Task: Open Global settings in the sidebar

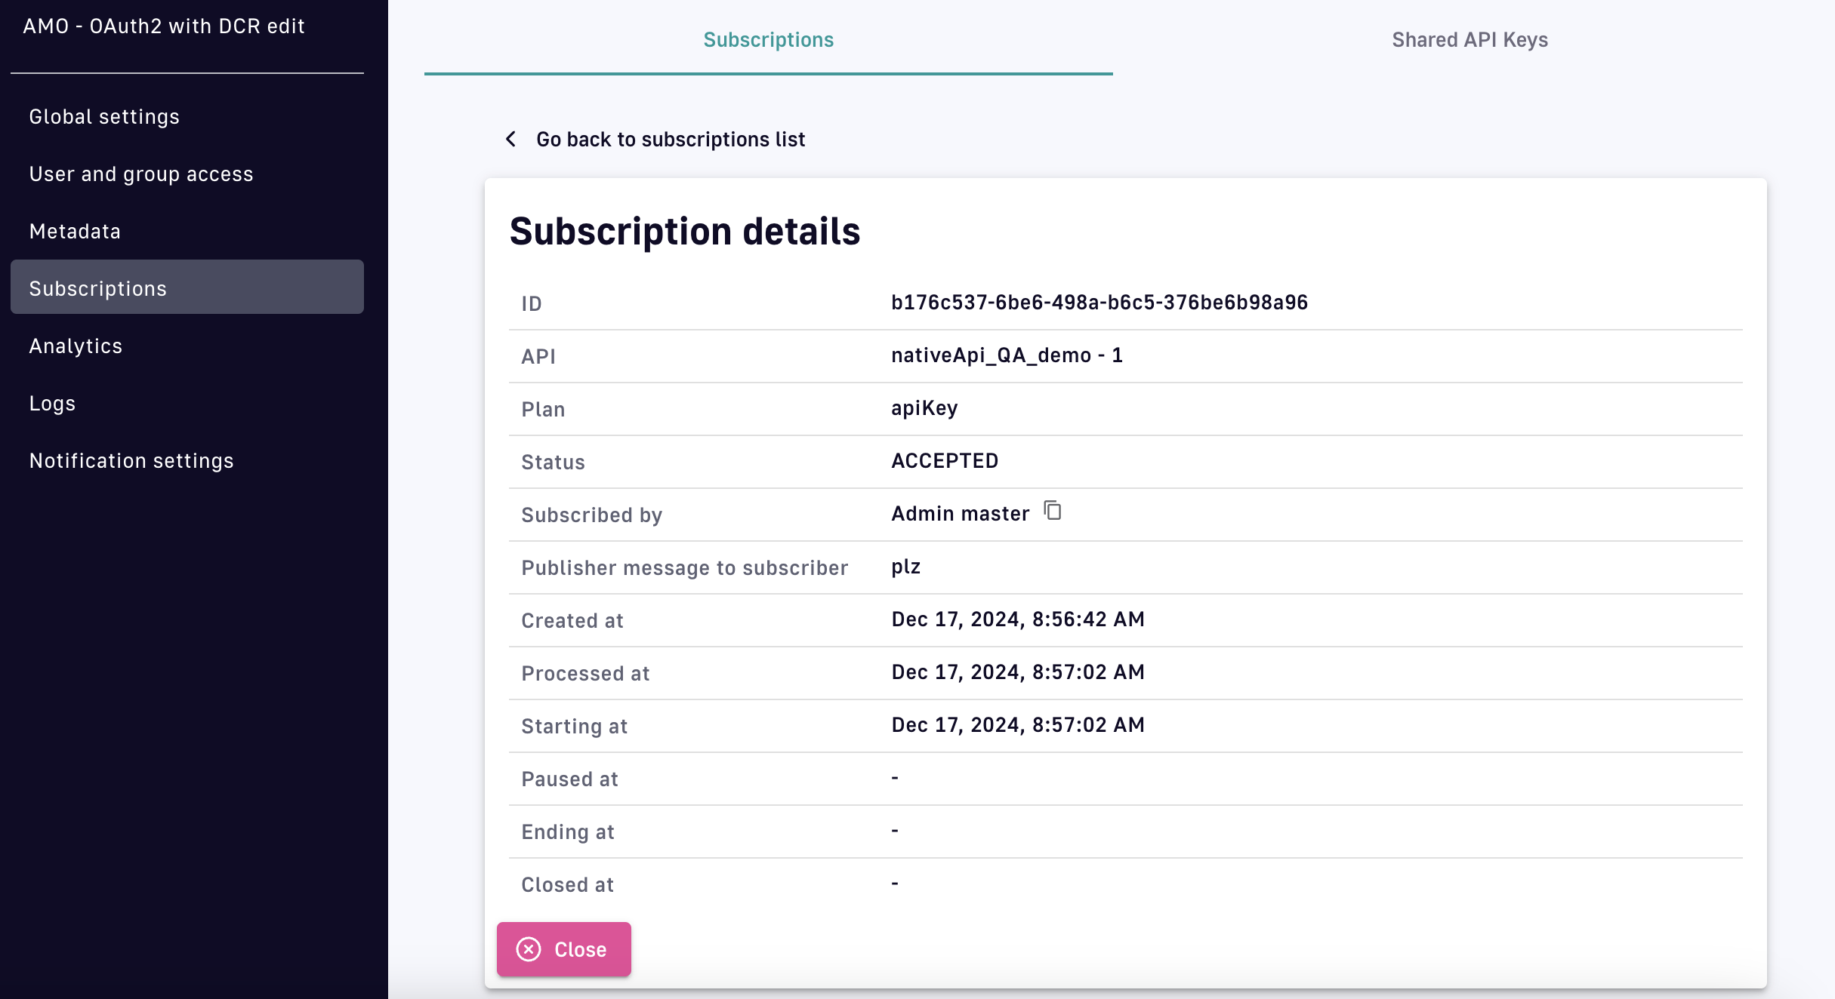Action: tap(104, 116)
